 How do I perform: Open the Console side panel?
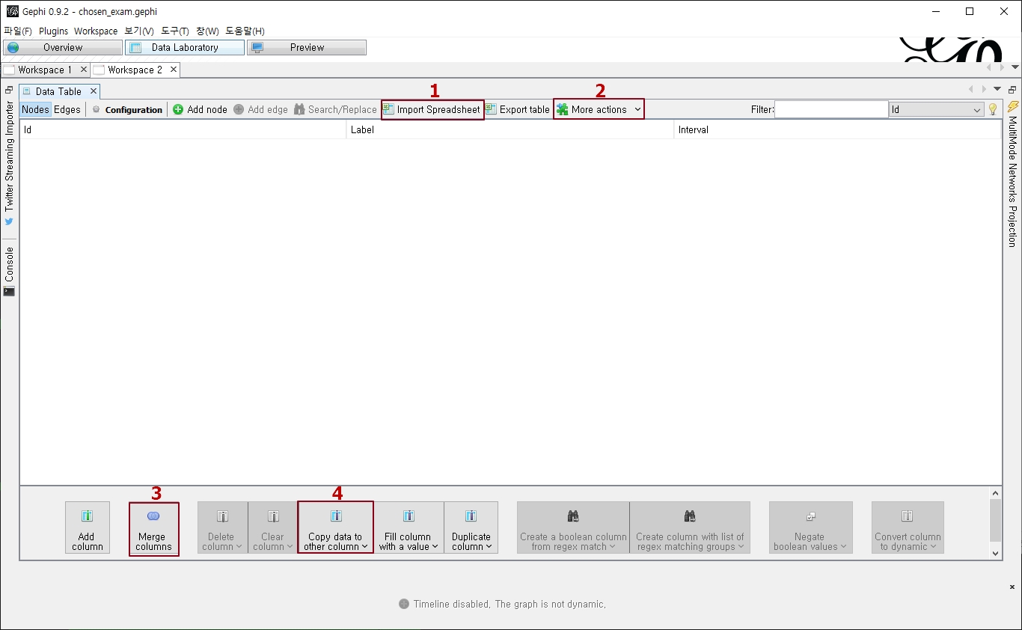point(9,270)
